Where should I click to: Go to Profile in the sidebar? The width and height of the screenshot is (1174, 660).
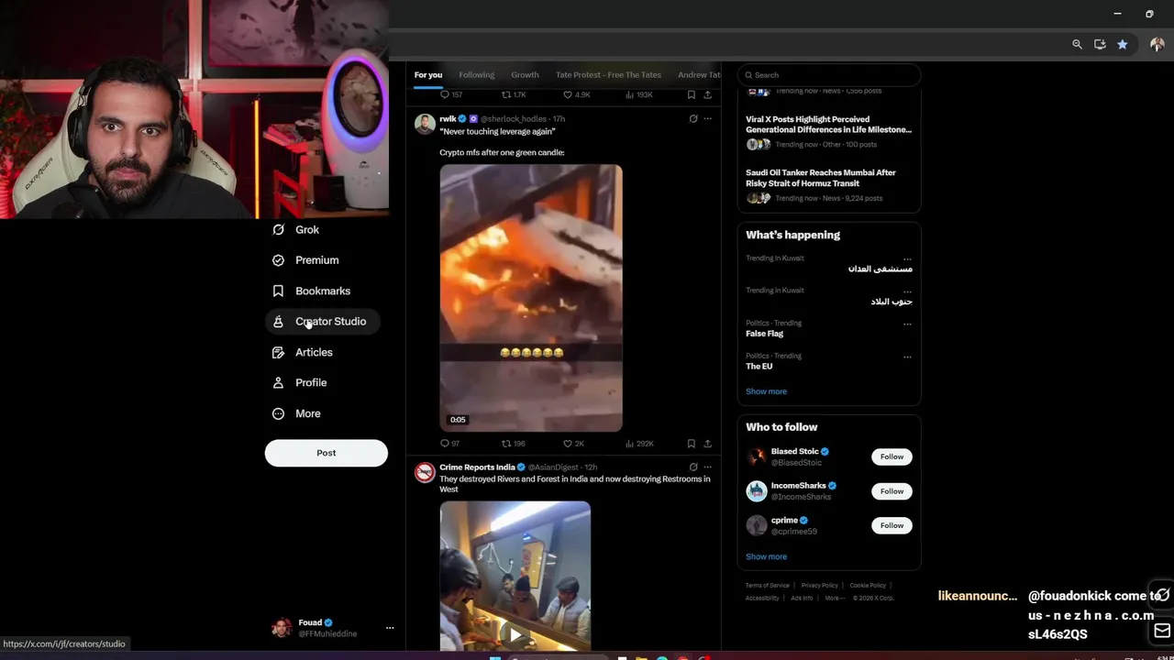299,382
